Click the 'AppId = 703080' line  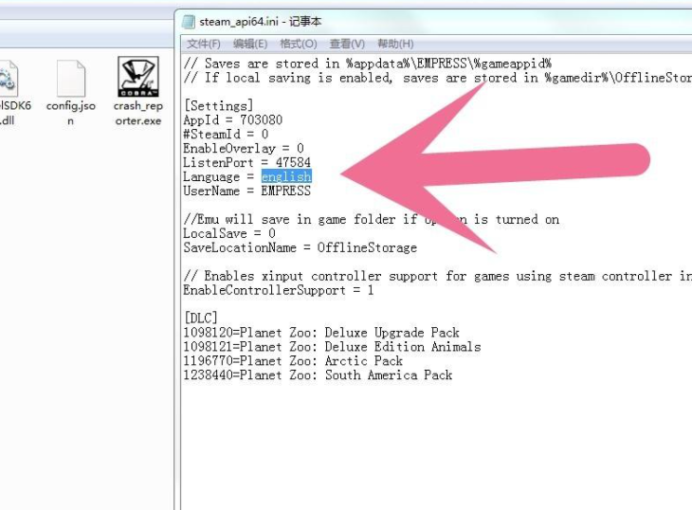tap(232, 120)
